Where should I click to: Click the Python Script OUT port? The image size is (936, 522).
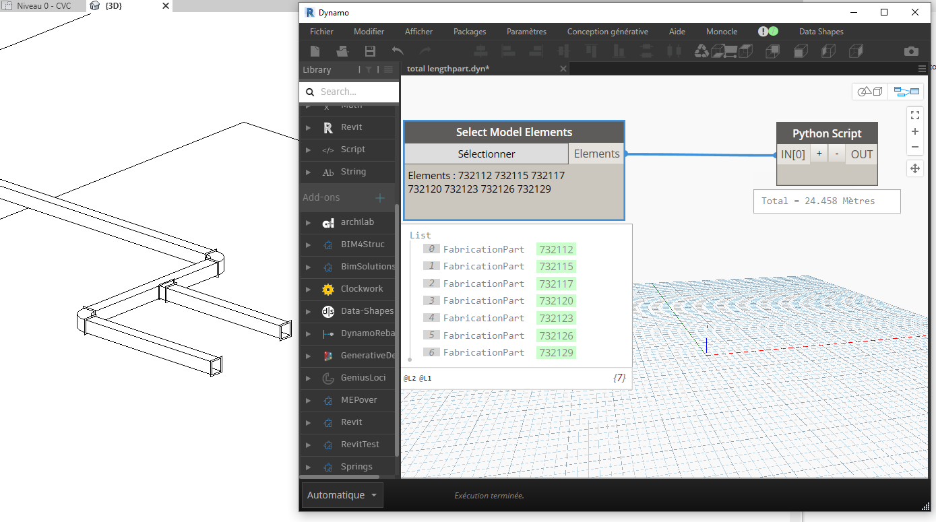pyautogui.click(x=862, y=154)
